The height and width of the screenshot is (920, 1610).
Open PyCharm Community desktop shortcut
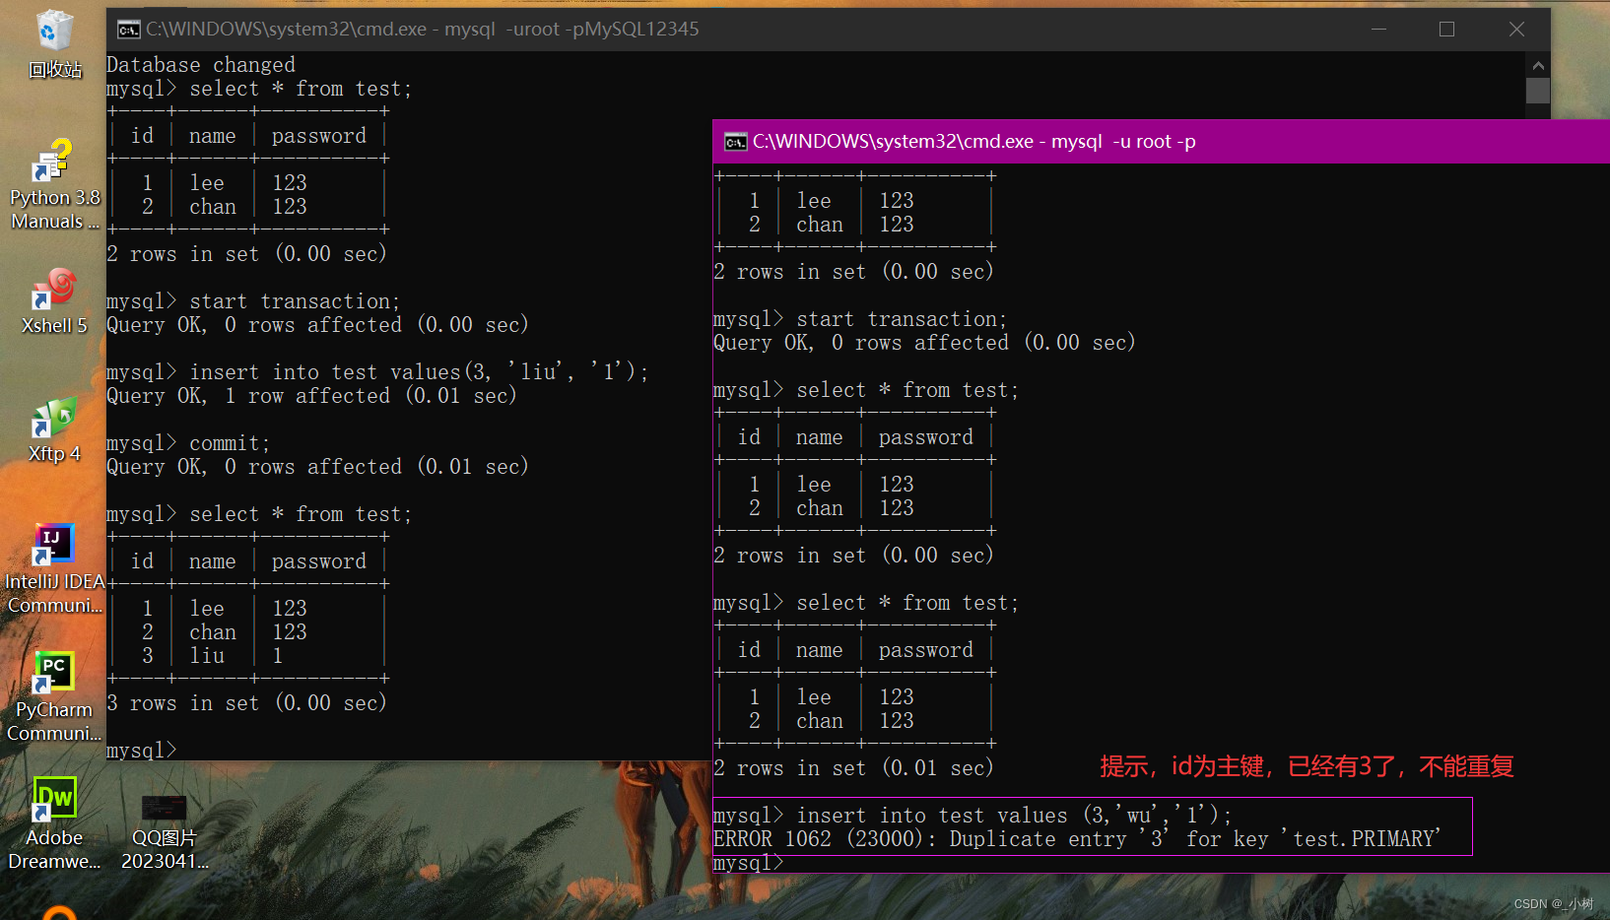54,696
